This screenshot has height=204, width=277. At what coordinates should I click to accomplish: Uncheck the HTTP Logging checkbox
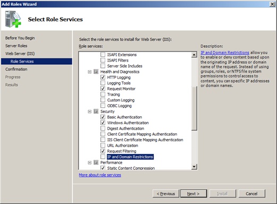tap(103, 77)
